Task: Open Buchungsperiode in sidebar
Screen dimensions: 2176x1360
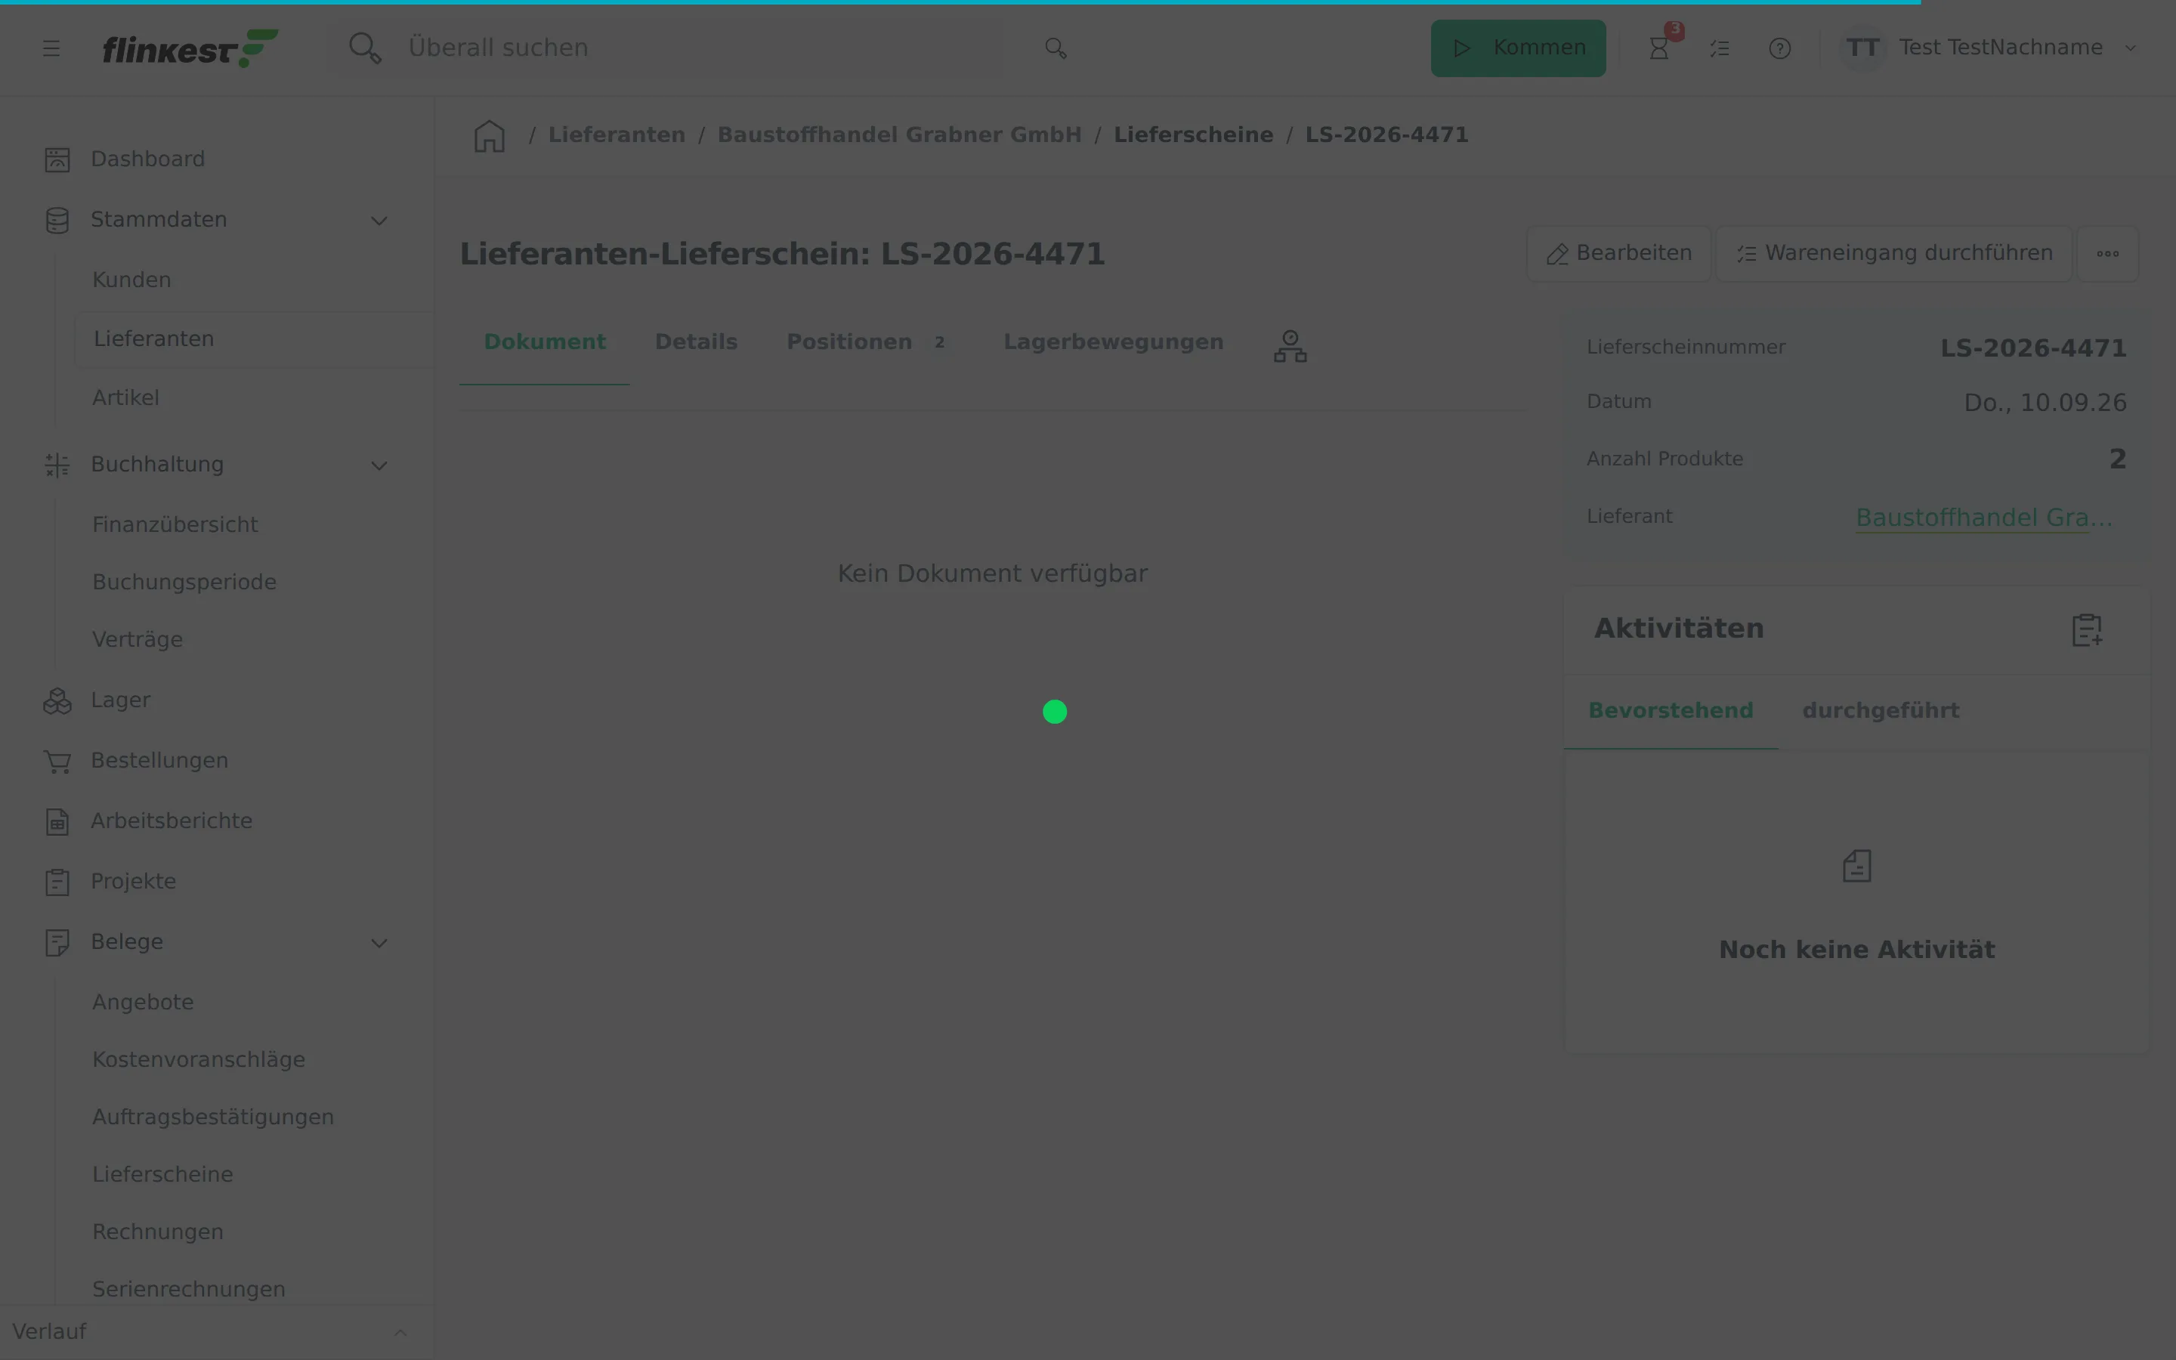Action: (184, 582)
